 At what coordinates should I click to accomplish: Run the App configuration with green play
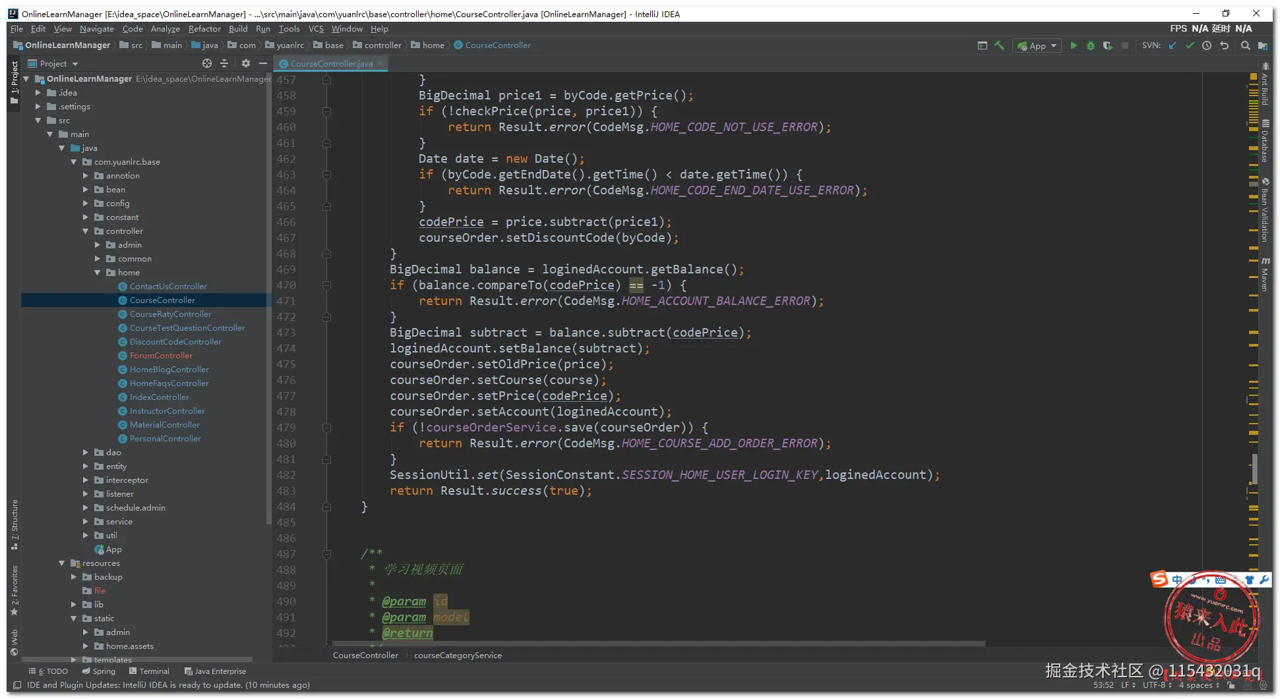tap(1074, 45)
